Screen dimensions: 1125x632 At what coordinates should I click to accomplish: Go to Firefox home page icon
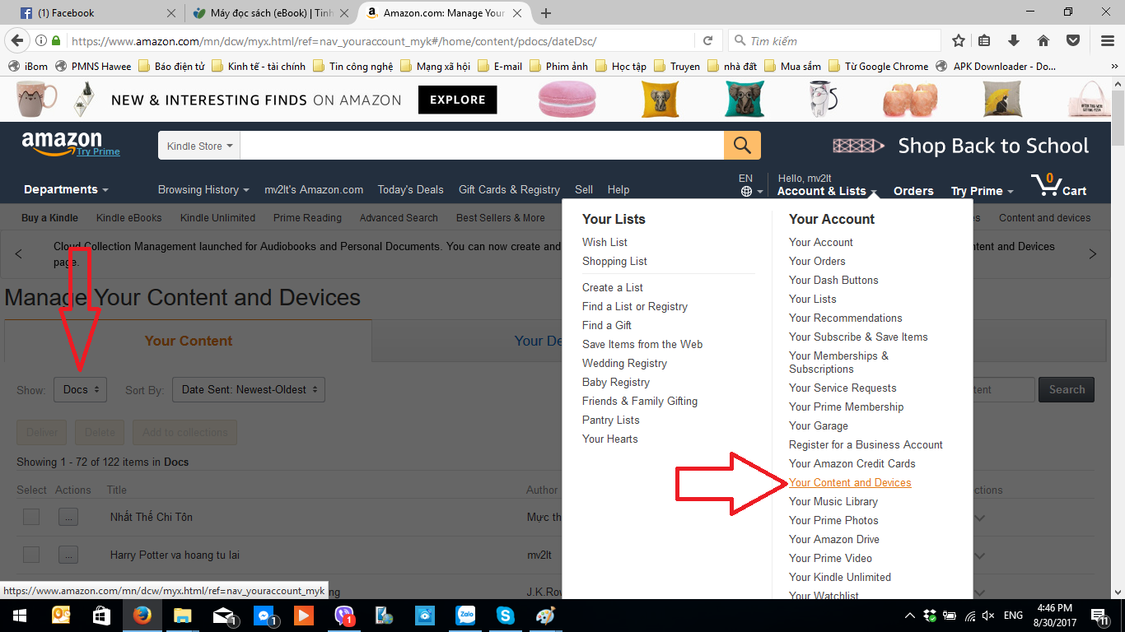pyautogui.click(x=1043, y=40)
